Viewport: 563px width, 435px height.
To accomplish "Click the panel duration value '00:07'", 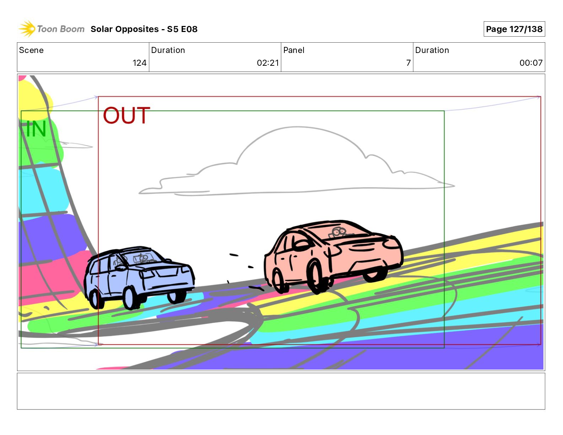I will [531, 63].
